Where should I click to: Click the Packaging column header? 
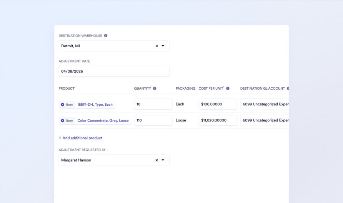tap(185, 88)
